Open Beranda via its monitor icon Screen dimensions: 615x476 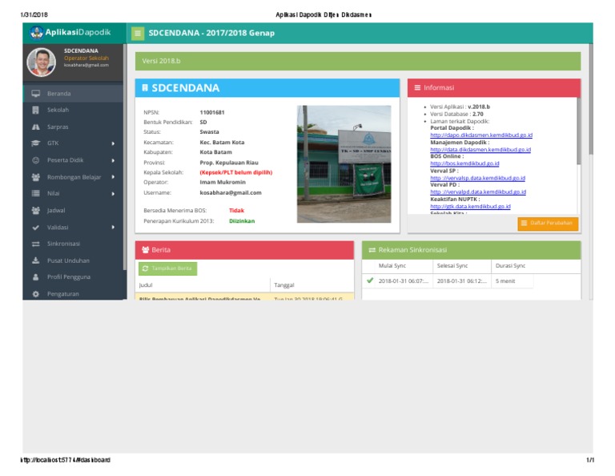click(x=36, y=94)
